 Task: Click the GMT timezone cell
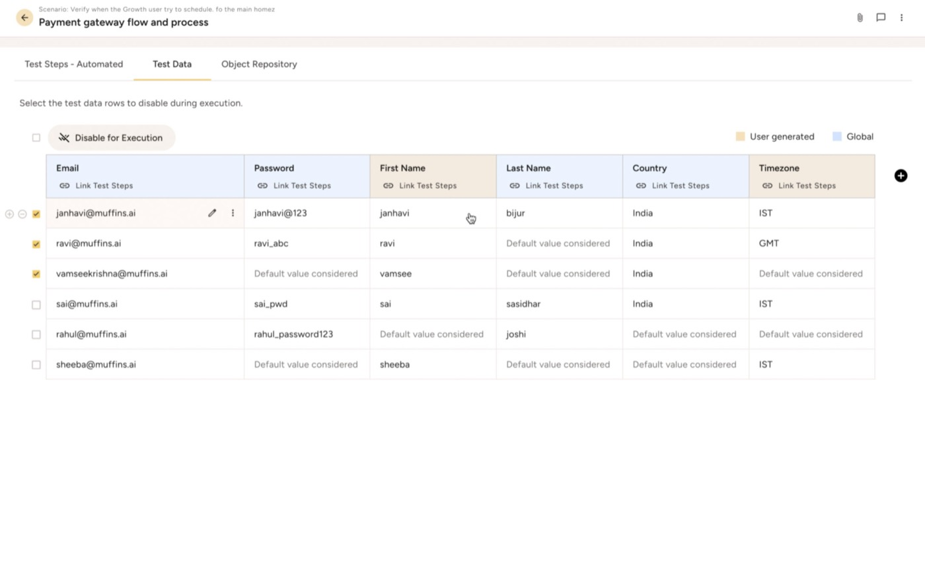click(x=812, y=243)
